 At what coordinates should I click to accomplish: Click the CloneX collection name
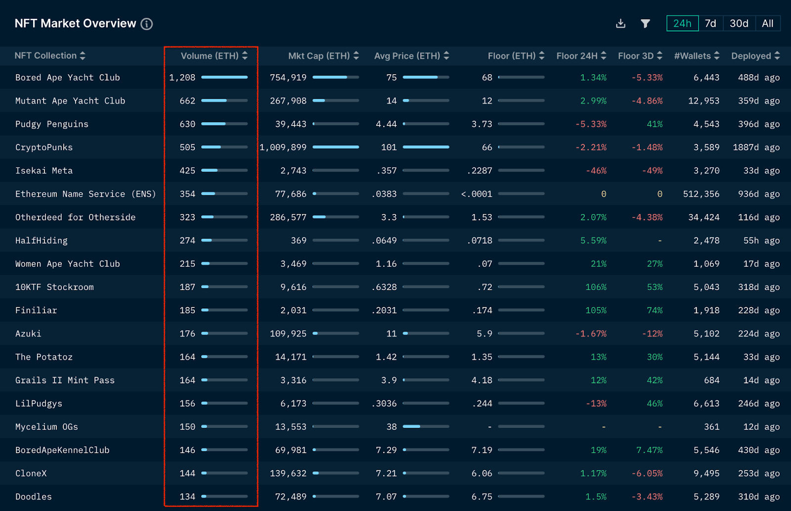coord(31,473)
